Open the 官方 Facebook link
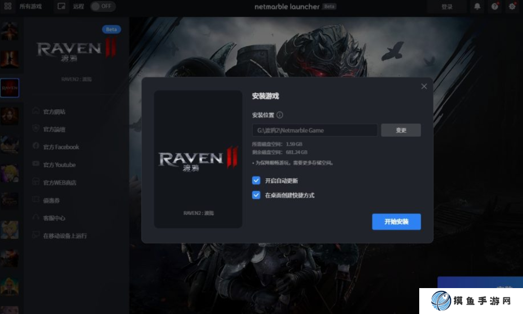Viewport: 523px width, 314px height. 61,147
